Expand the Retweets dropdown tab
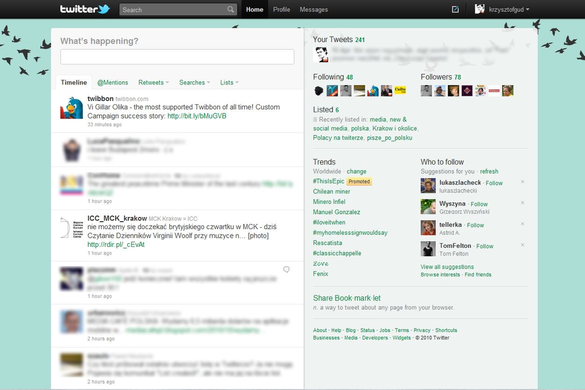The width and height of the screenshot is (585, 390). (154, 82)
